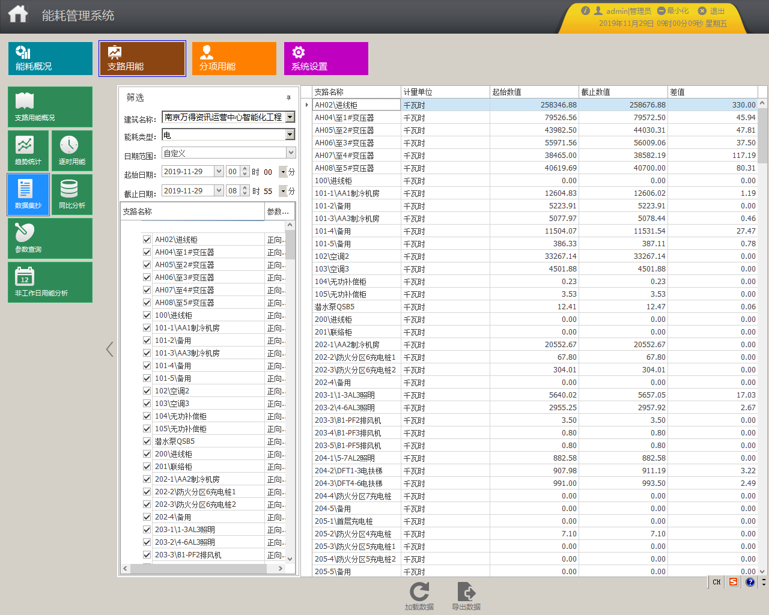Switch to 系统设置 tab
Screen dimensions: 769x615
tap(326, 58)
